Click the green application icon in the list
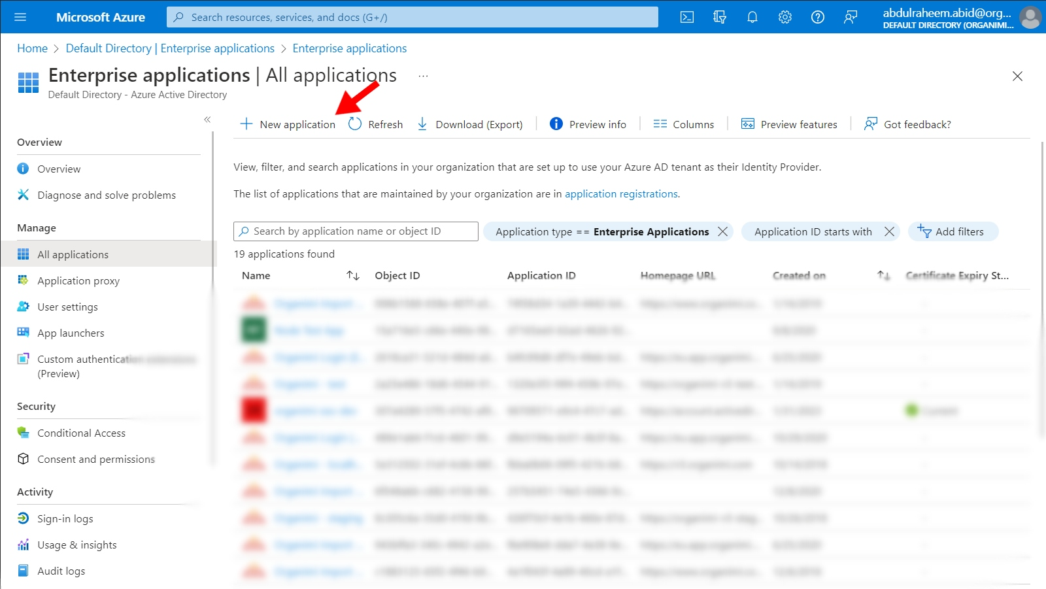 pyautogui.click(x=254, y=330)
